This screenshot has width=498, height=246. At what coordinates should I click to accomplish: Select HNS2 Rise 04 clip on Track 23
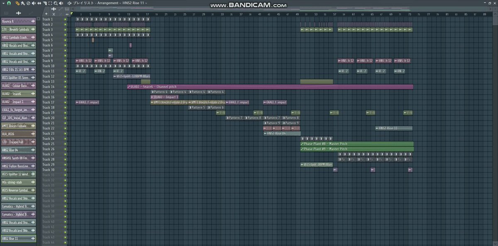pos(282,134)
